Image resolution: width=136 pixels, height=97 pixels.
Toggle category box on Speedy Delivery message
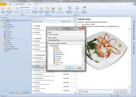71,91
